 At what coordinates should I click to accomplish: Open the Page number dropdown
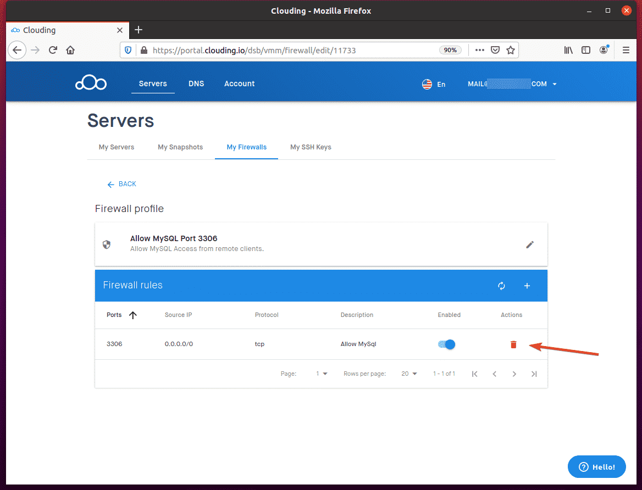(x=322, y=374)
